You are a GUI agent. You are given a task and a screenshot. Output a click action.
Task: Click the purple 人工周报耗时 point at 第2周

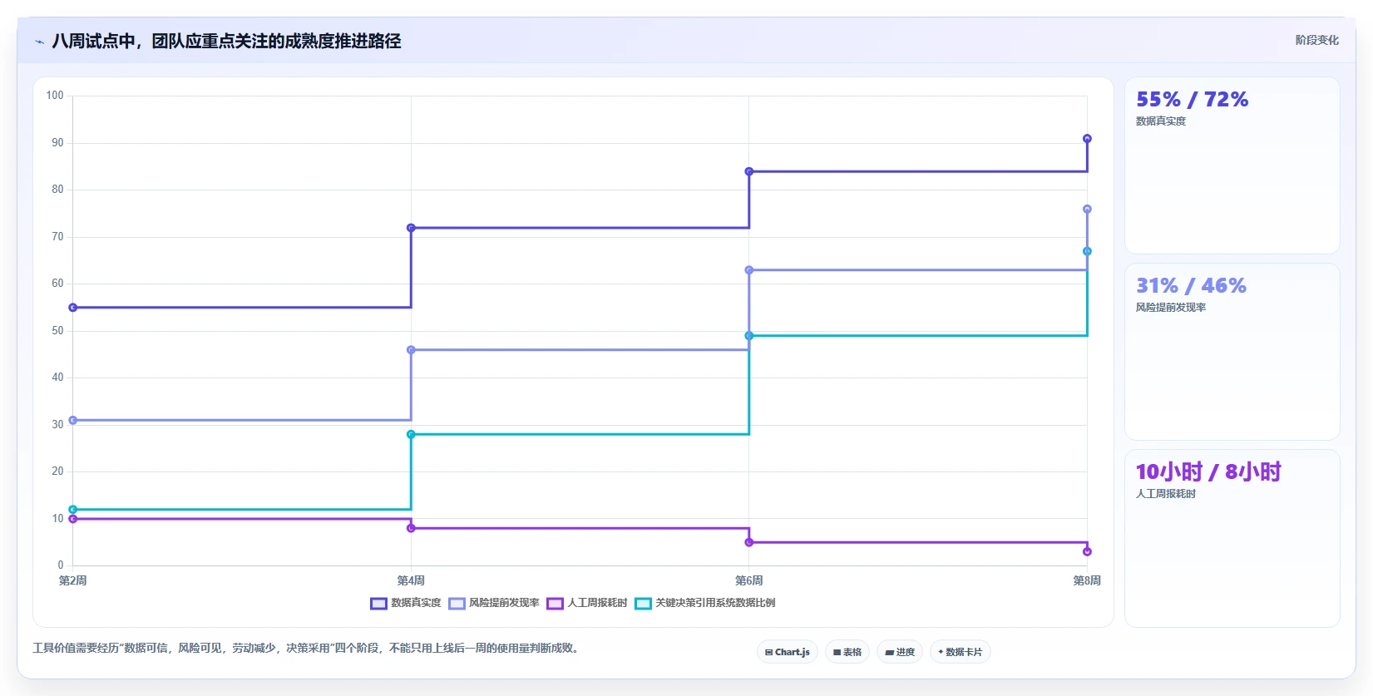tap(73, 519)
